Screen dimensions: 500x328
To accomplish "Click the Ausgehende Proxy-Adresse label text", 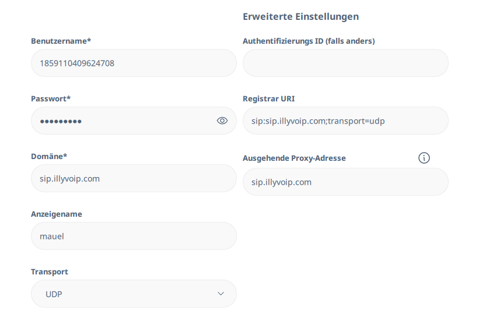I will pos(294,158).
